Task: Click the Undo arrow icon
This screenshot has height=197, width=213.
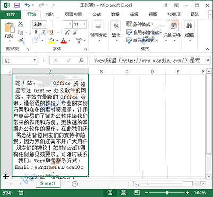Action: click(27, 5)
